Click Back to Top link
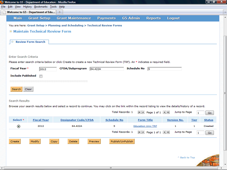Image resolution: width=227 pixels, height=170 pixels. [x=188, y=157]
